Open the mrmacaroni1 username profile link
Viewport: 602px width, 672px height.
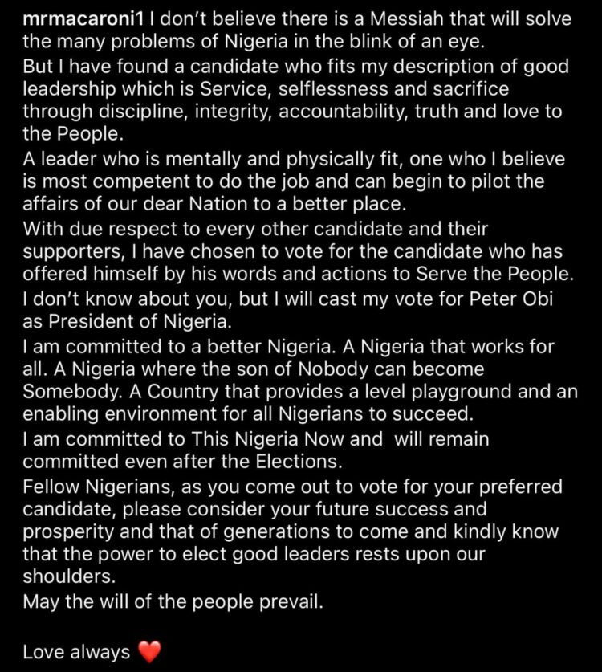click(x=83, y=18)
